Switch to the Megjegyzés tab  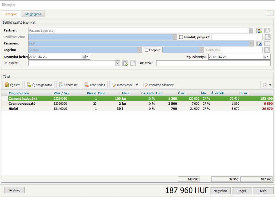pyautogui.click(x=33, y=14)
